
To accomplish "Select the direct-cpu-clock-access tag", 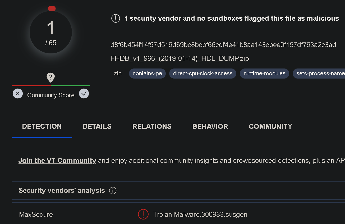I will click(x=203, y=74).
